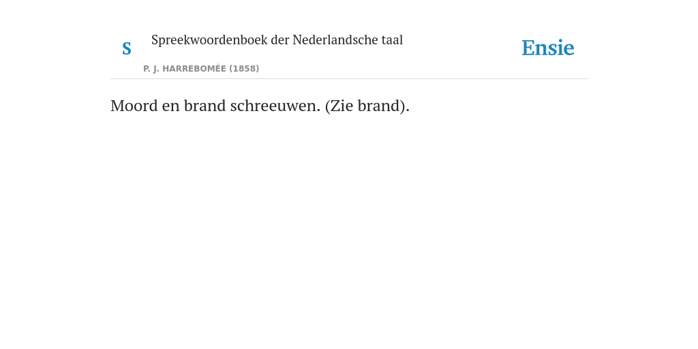The height and width of the screenshot is (349, 698).
Task: Click the word schreeuwen in the definition
Action: (275, 106)
